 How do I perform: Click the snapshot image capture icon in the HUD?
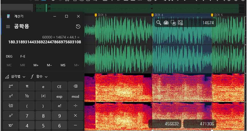180,23
